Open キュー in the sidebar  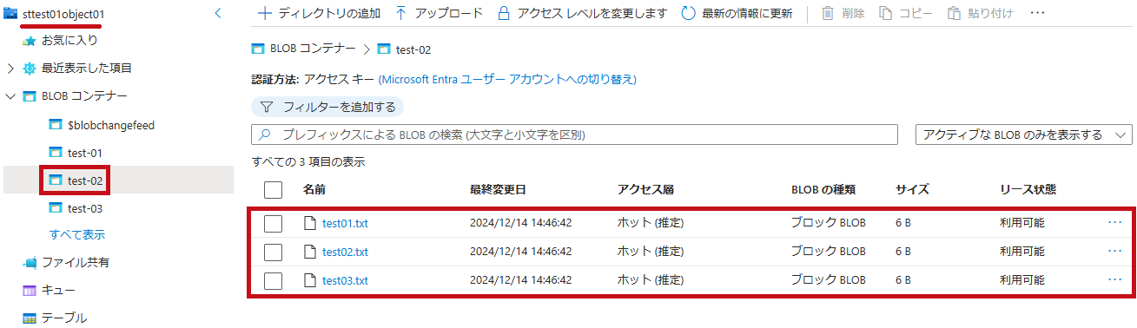coord(58,290)
